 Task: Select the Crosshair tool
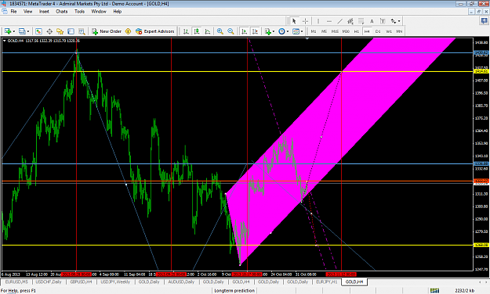(x=305, y=21)
